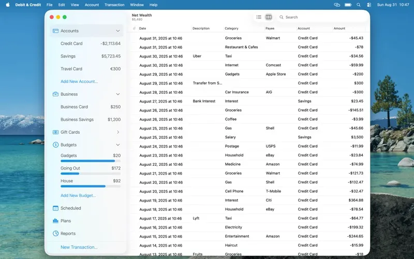The width and height of the screenshot is (414, 259).
Task: Open Spotlight search in the menu bar
Action: coord(359,5)
